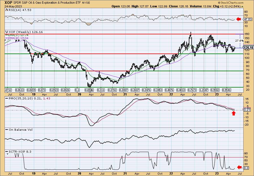Click the 1.1547 value box
Viewport: 254px width, 176px height.
pyautogui.click(x=204, y=90)
